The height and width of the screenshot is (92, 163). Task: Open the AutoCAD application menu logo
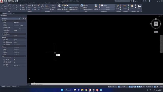[2, 2]
